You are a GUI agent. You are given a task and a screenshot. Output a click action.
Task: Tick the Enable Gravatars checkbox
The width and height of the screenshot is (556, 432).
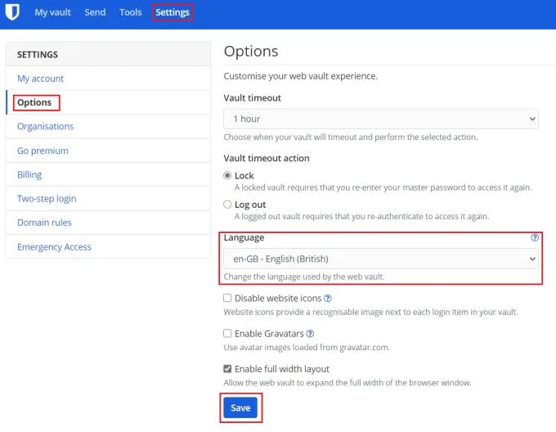227,333
